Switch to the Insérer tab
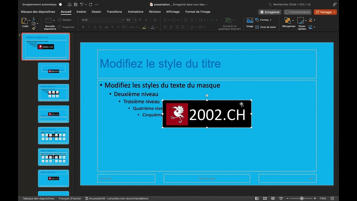357x201 pixels. point(81,12)
